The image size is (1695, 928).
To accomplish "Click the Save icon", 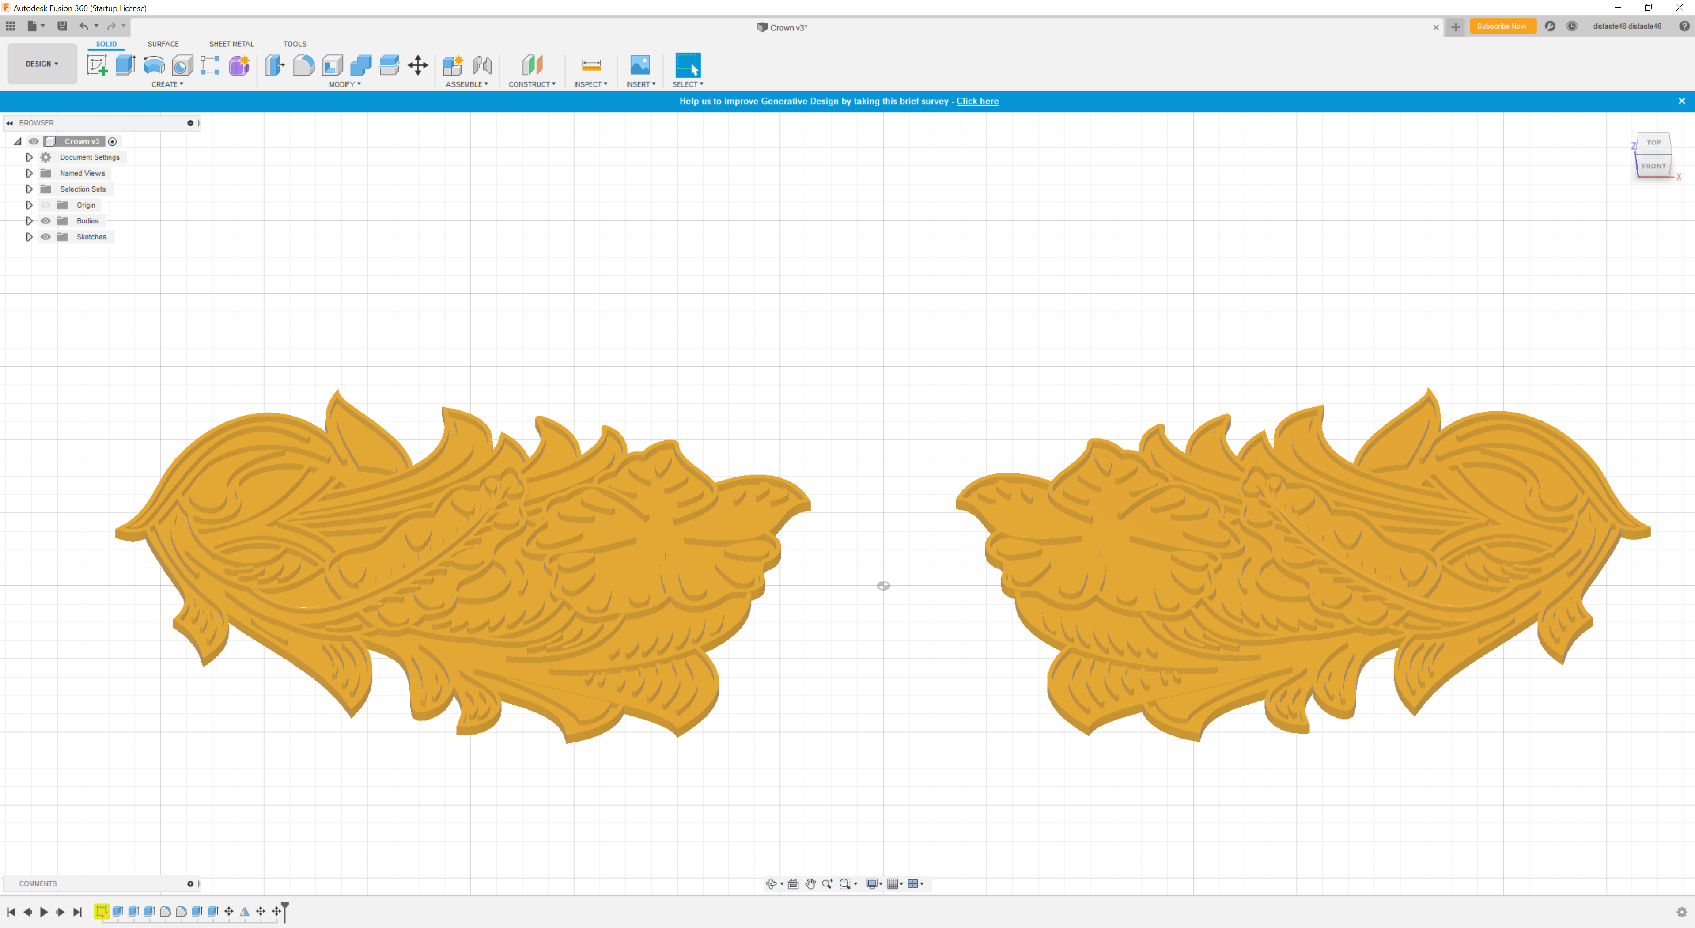I will pos(62,26).
